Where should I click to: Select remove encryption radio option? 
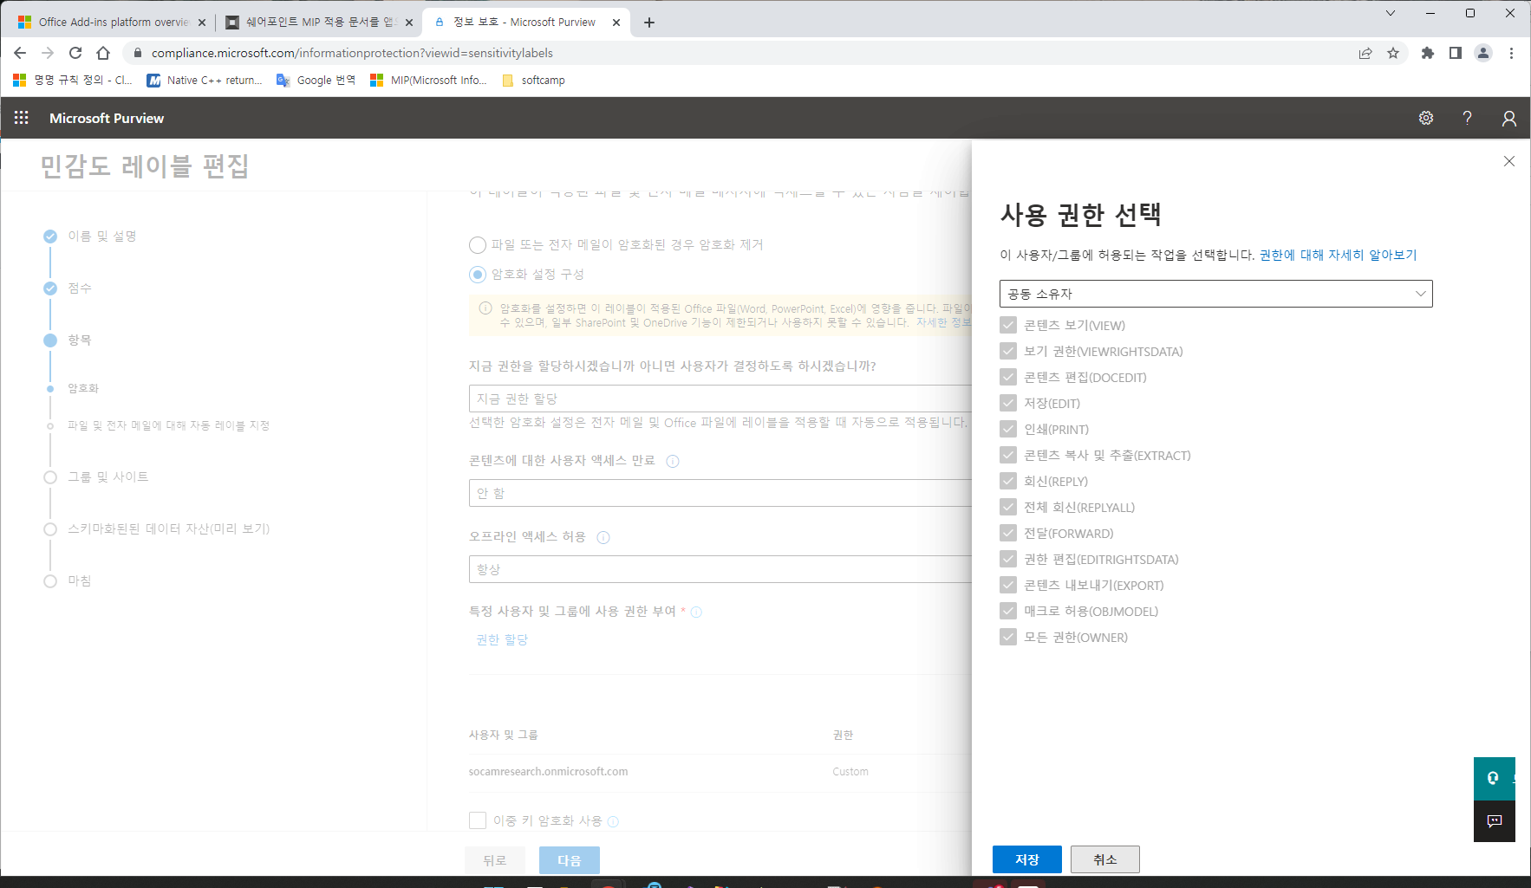pyautogui.click(x=478, y=245)
